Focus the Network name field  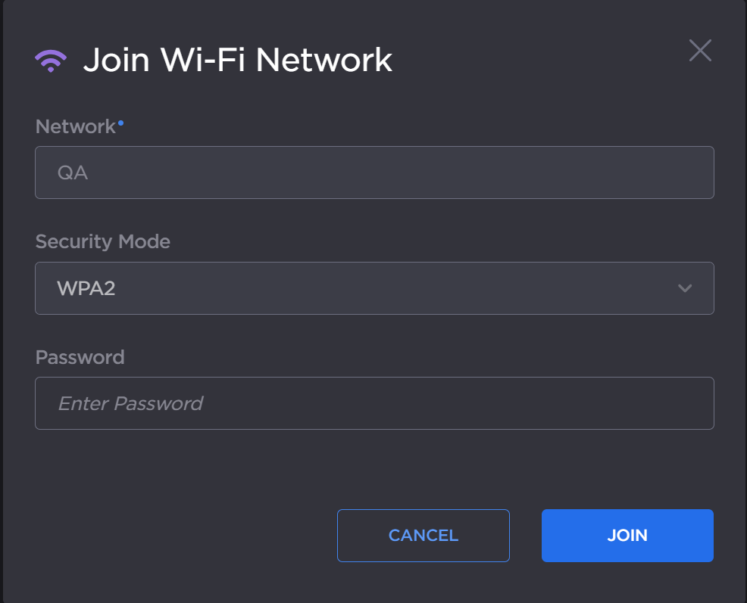coord(374,173)
